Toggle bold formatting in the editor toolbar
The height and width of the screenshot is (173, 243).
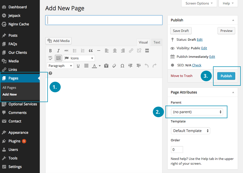pos(50,51)
